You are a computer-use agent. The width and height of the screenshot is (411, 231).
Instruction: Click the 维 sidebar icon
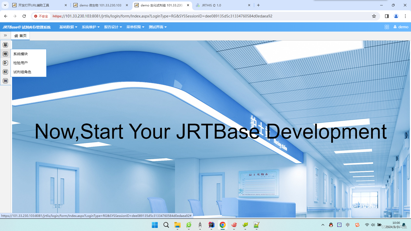tap(5, 54)
